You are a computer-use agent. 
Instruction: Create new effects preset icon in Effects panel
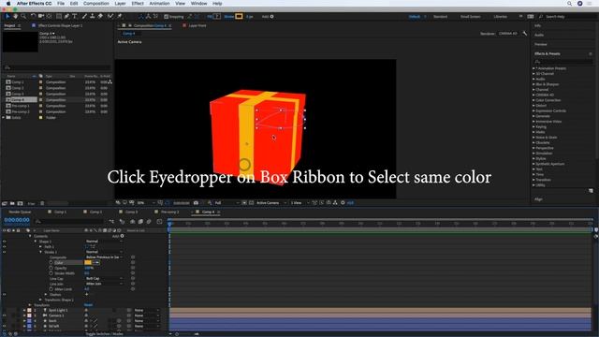click(x=591, y=190)
